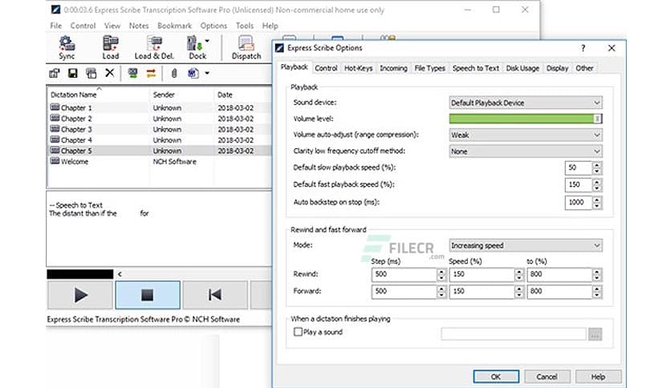Click the Load & Del. toolbar icon
The height and width of the screenshot is (388, 671).
[154, 47]
